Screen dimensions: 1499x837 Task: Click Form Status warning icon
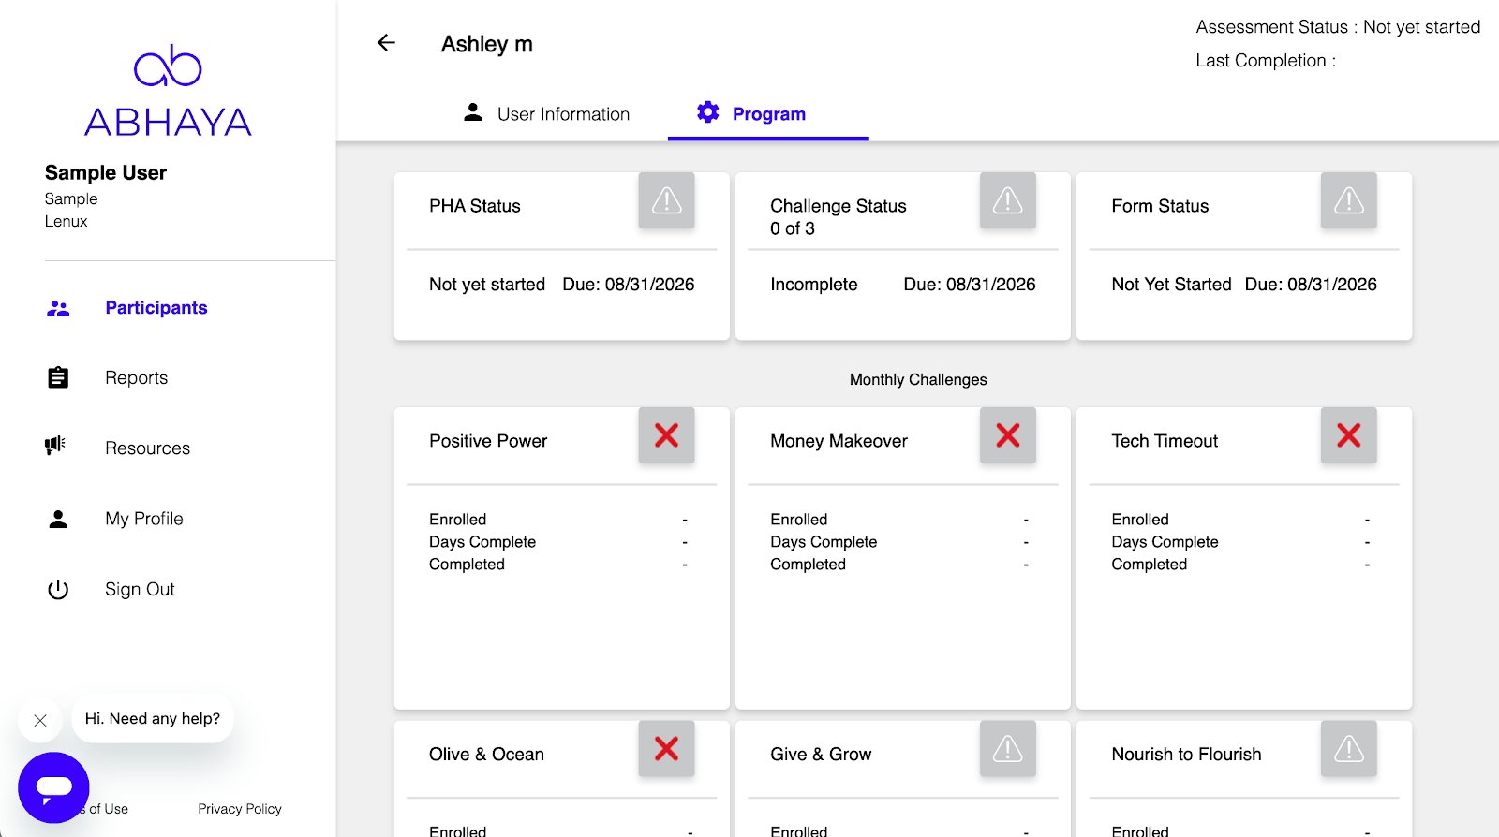click(1349, 200)
